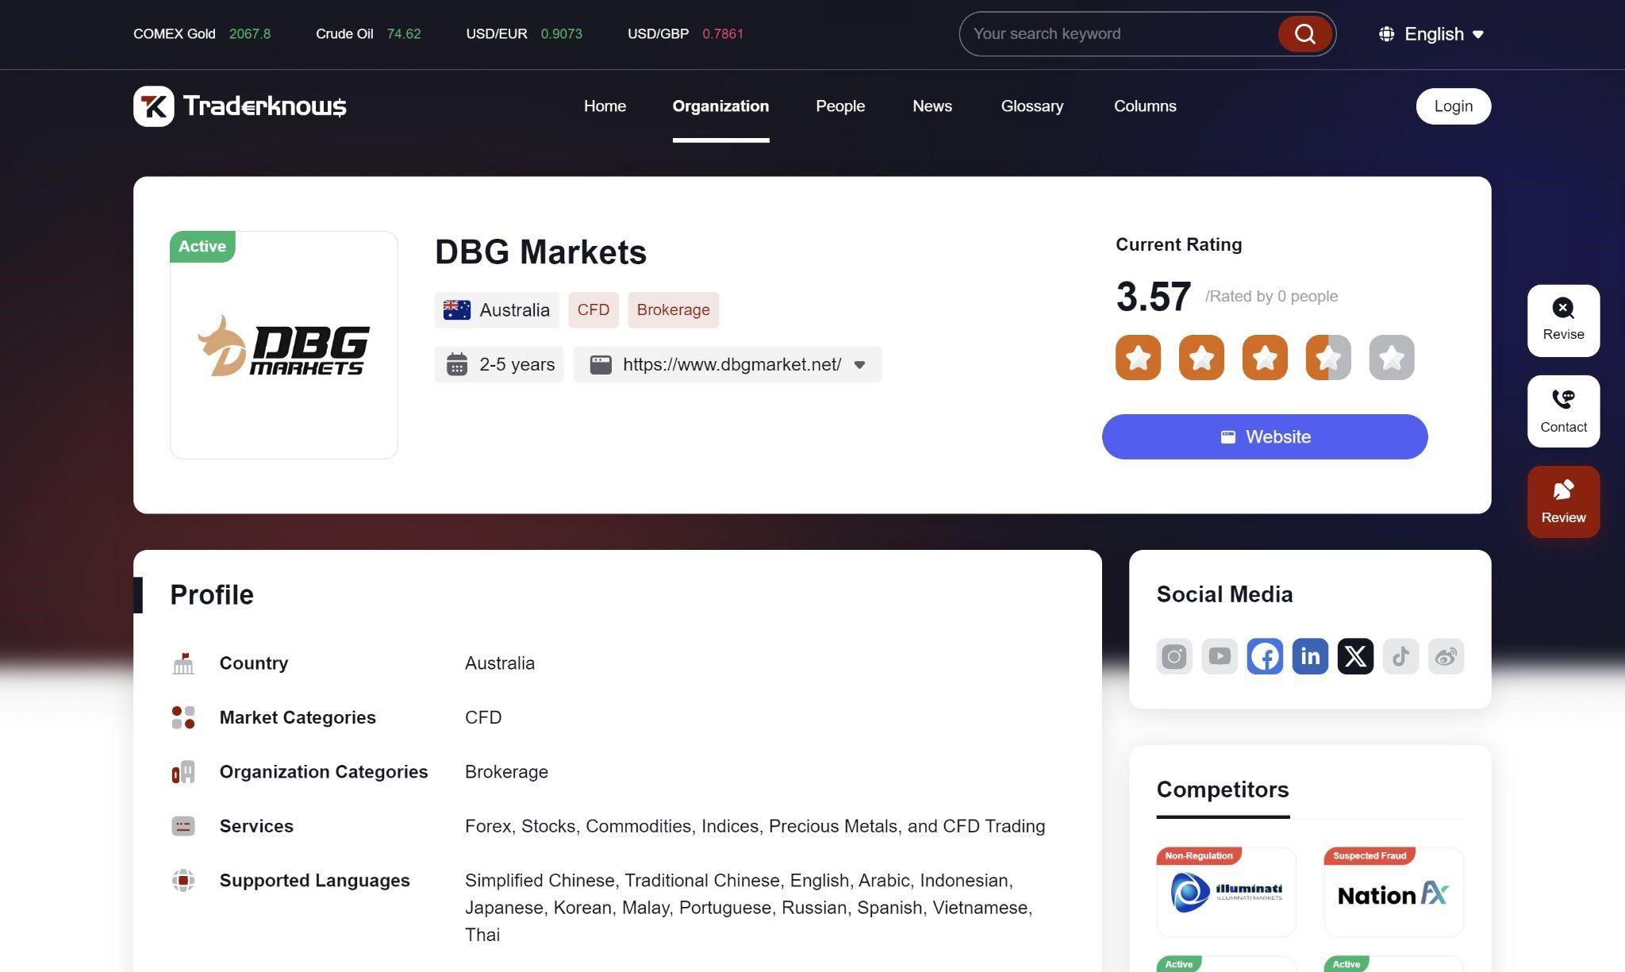Click the Login button

[1452, 106]
